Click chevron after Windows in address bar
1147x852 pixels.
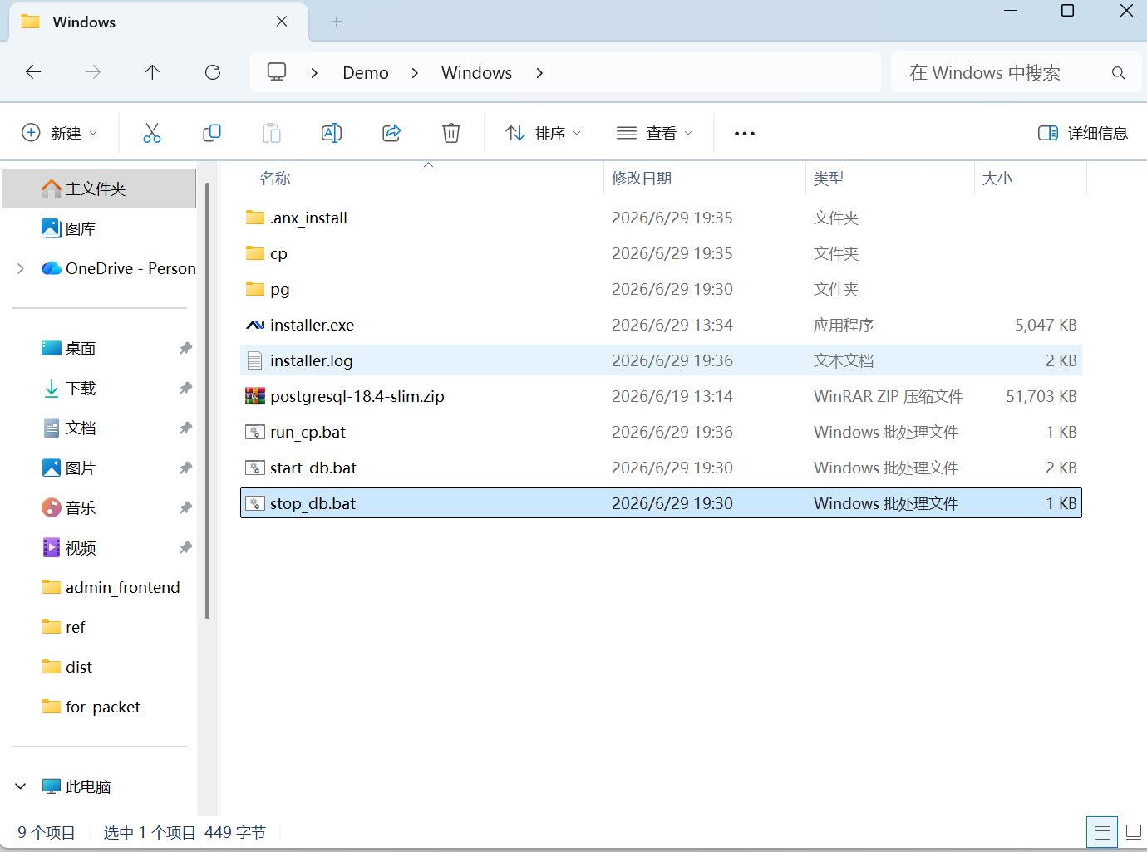539,73
